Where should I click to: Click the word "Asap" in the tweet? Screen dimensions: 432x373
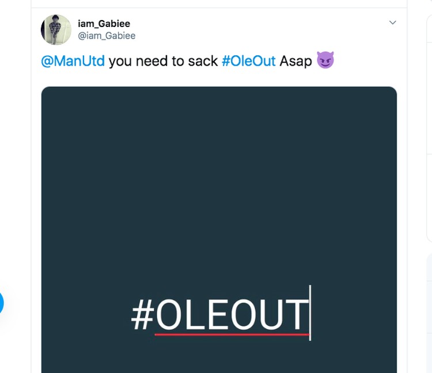(295, 62)
